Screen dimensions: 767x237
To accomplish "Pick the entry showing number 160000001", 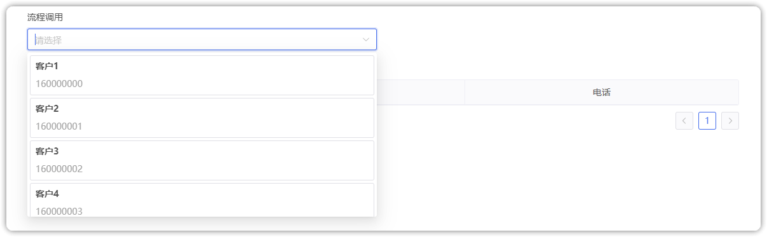I will [59, 126].
